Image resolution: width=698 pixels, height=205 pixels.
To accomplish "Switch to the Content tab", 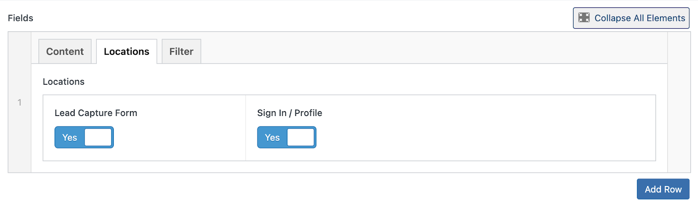I will [x=65, y=51].
